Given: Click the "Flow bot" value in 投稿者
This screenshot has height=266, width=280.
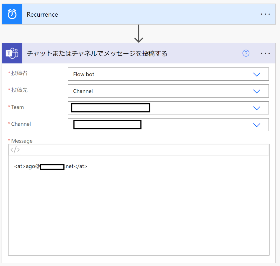Looking at the screenshot, I should click(x=84, y=74).
